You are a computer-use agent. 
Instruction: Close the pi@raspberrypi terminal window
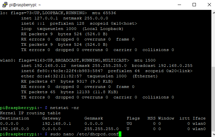tap(209, 5)
